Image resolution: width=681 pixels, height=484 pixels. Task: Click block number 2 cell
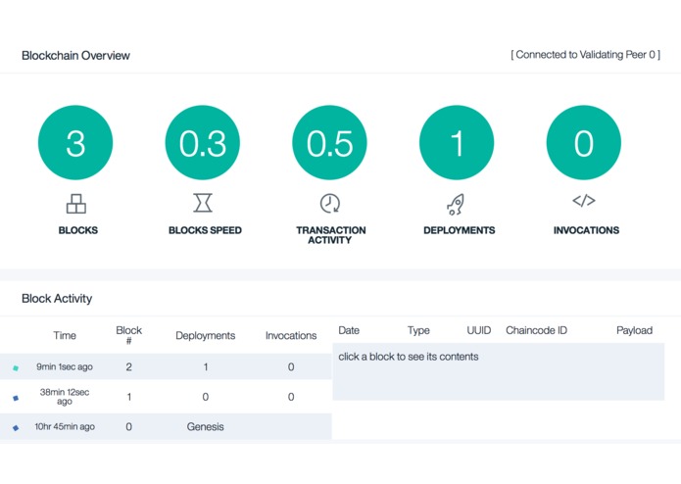click(129, 366)
